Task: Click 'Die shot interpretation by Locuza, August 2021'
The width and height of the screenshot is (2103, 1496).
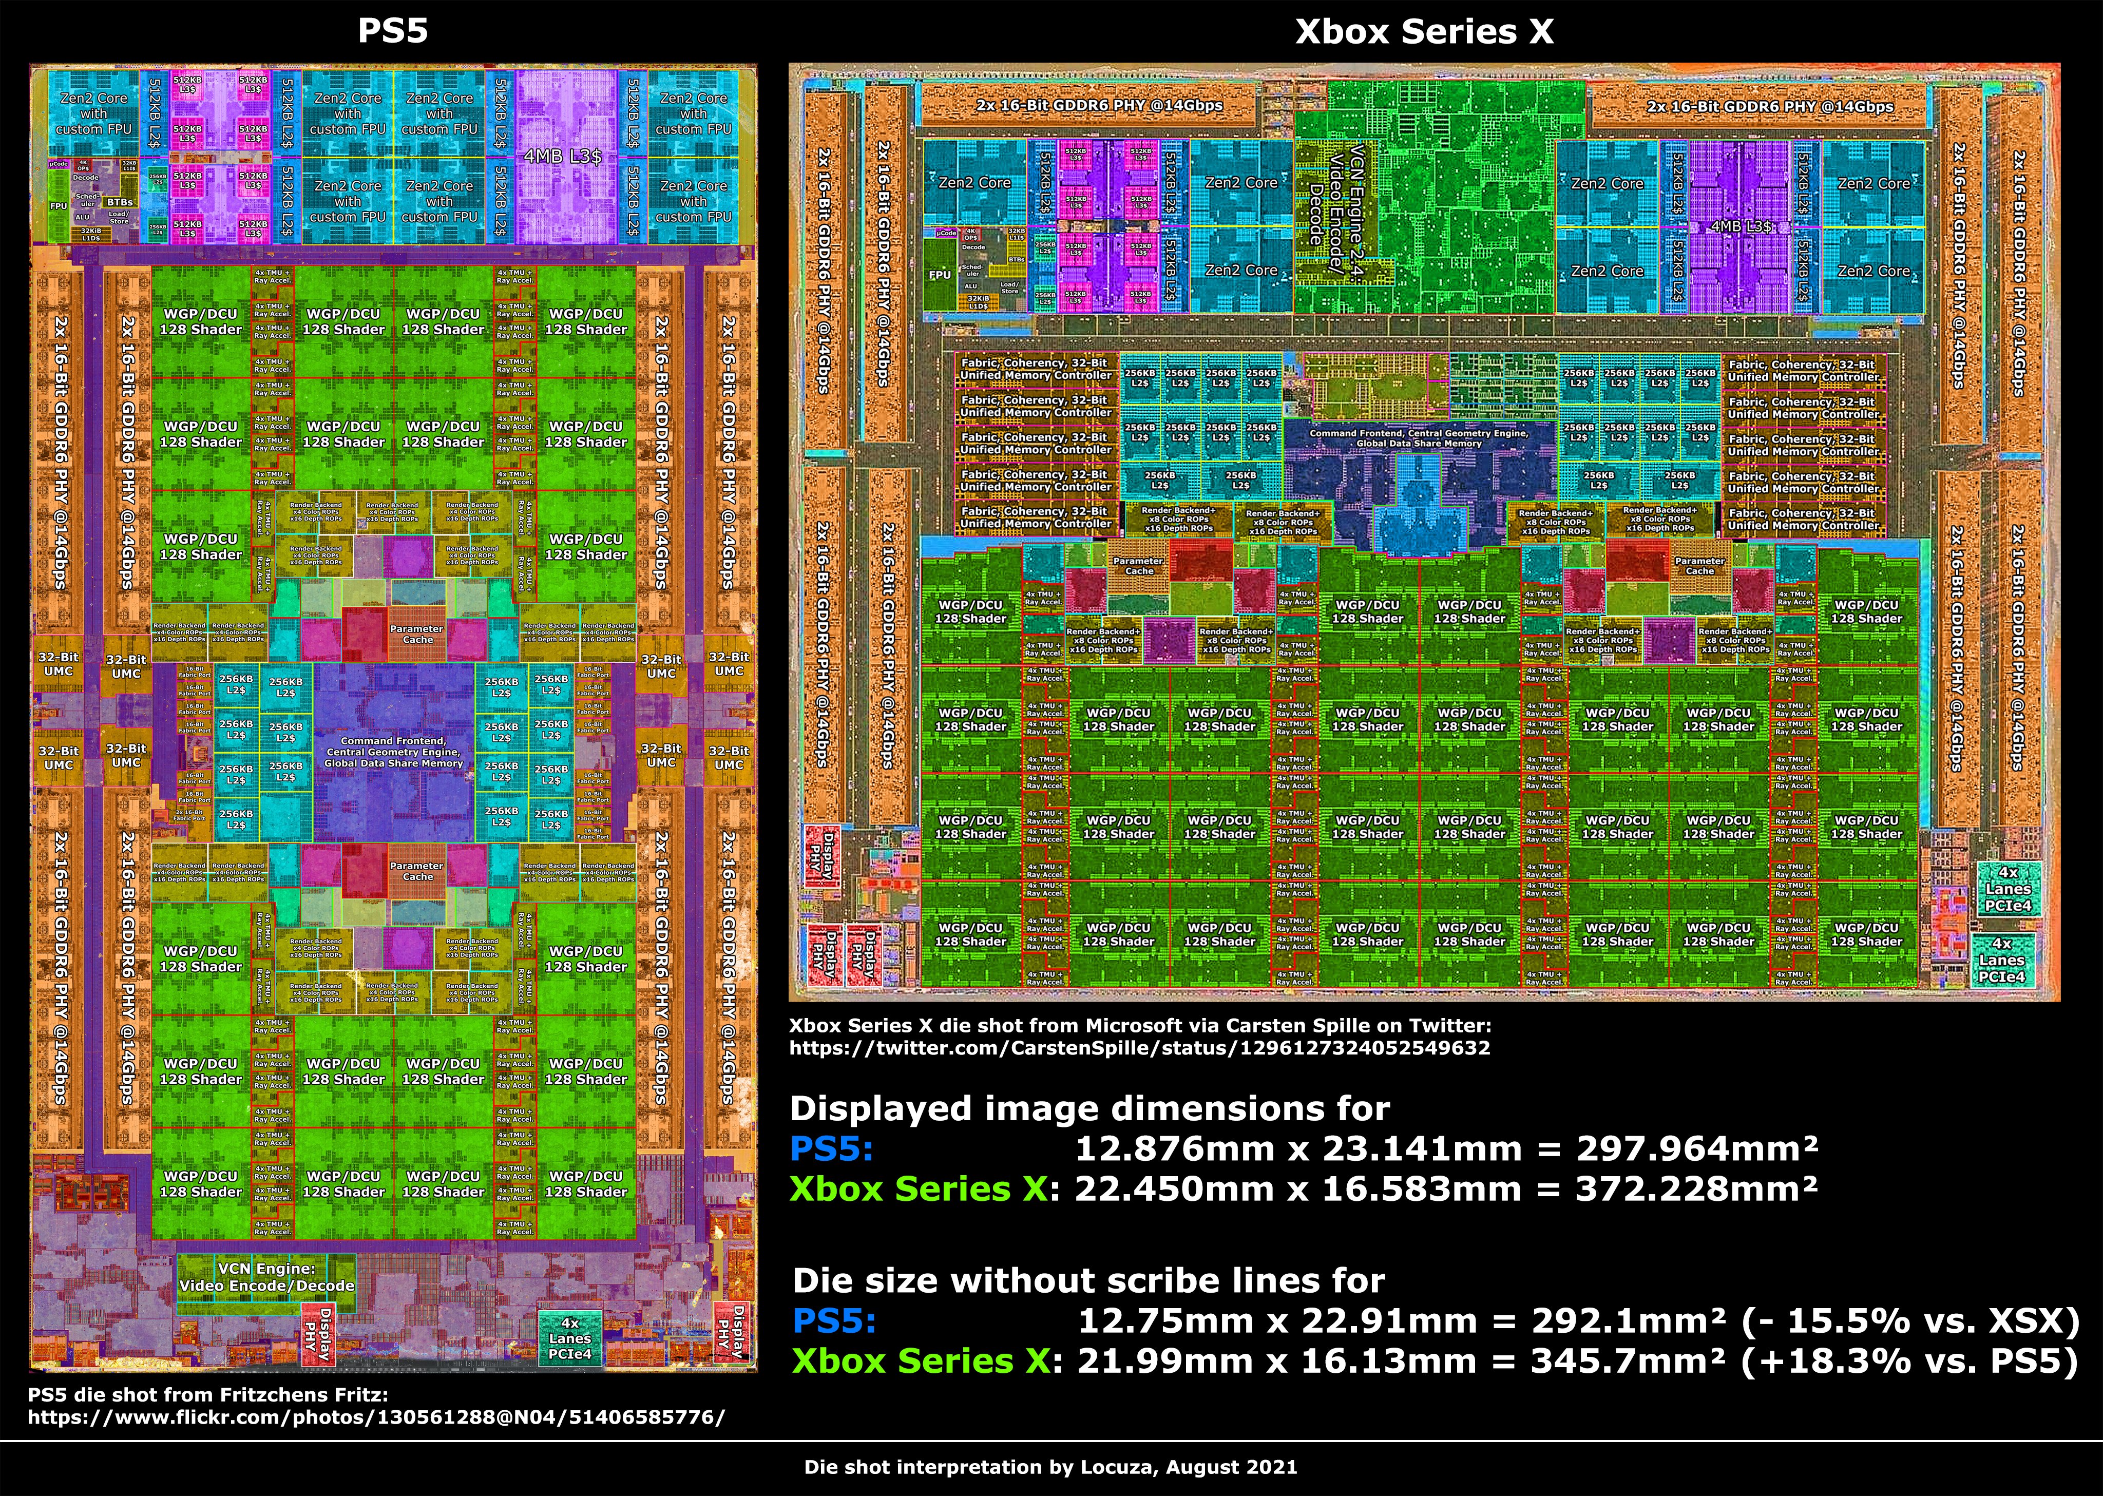Action: coord(1050,1467)
